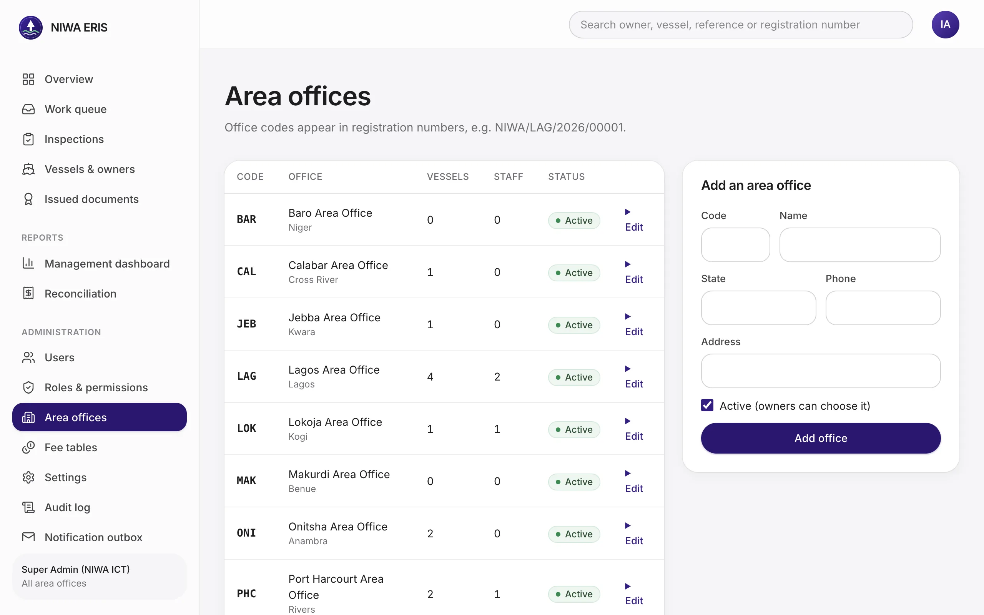This screenshot has width=984, height=615.
Task: Expand Edit disclosure for Lagos Area Office
Action: pos(634,377)
